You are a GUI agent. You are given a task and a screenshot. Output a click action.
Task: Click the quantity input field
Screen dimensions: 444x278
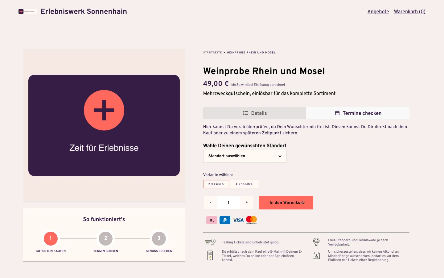tap(228, 203)
